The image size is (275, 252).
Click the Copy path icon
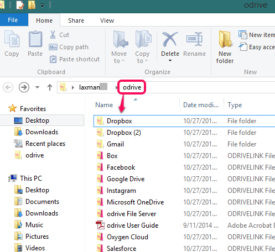pyautogui.click(x=53, y=47)
